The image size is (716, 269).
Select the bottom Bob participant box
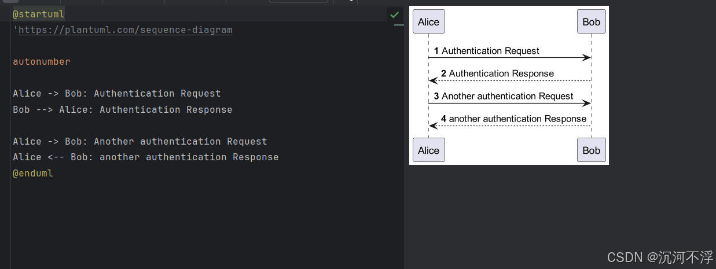[x=591, y=150]
